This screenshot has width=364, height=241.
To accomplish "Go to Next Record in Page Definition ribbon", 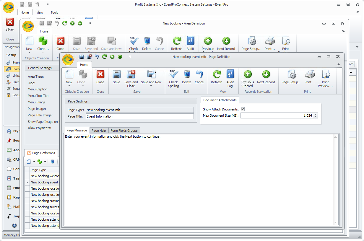I will tap(266, 77).
